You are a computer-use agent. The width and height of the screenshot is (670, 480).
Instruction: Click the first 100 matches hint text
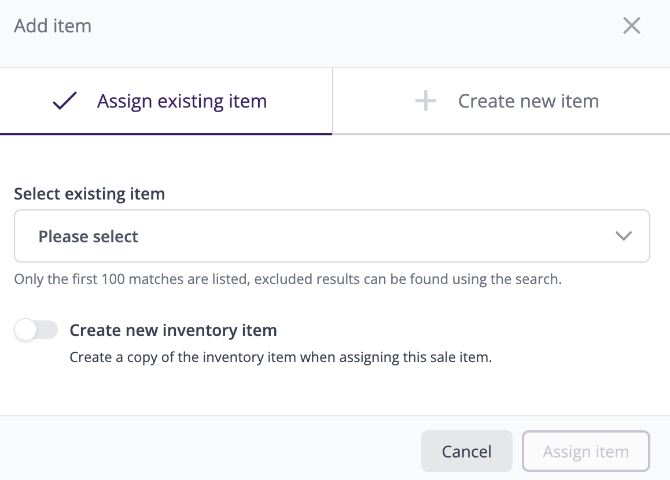point(288,279)
